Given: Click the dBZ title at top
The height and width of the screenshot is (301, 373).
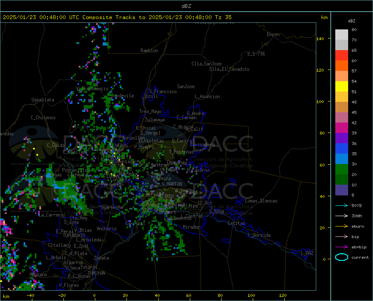Looking at the screenshot, I should point(186,6).
